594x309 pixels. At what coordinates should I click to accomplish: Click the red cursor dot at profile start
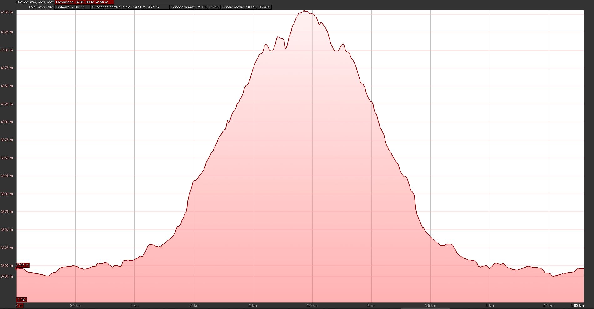point(17,268)
